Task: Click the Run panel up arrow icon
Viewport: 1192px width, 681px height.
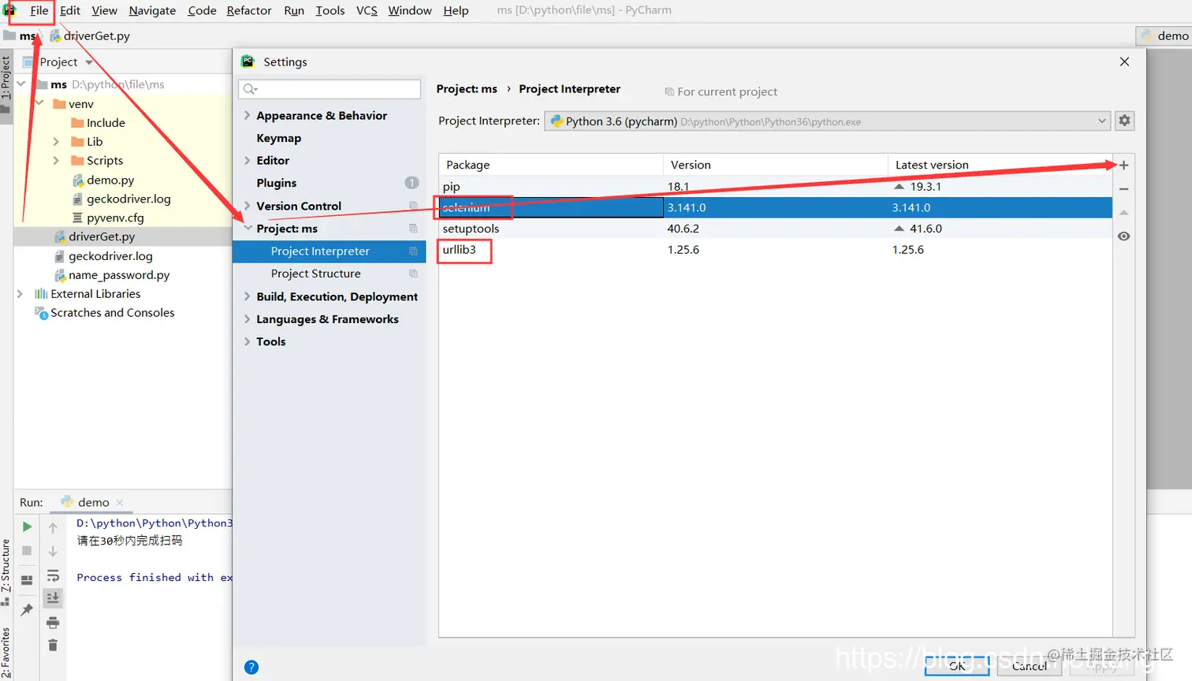Action: [x=53, y=527]
